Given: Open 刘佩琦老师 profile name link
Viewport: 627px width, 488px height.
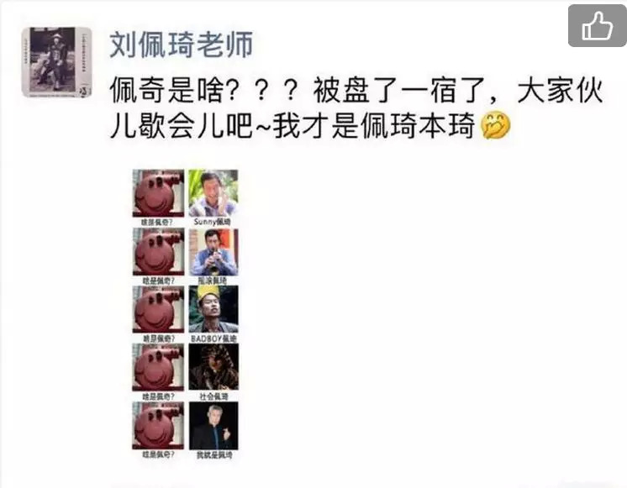Looking at the screenshot, I should 182,45.
